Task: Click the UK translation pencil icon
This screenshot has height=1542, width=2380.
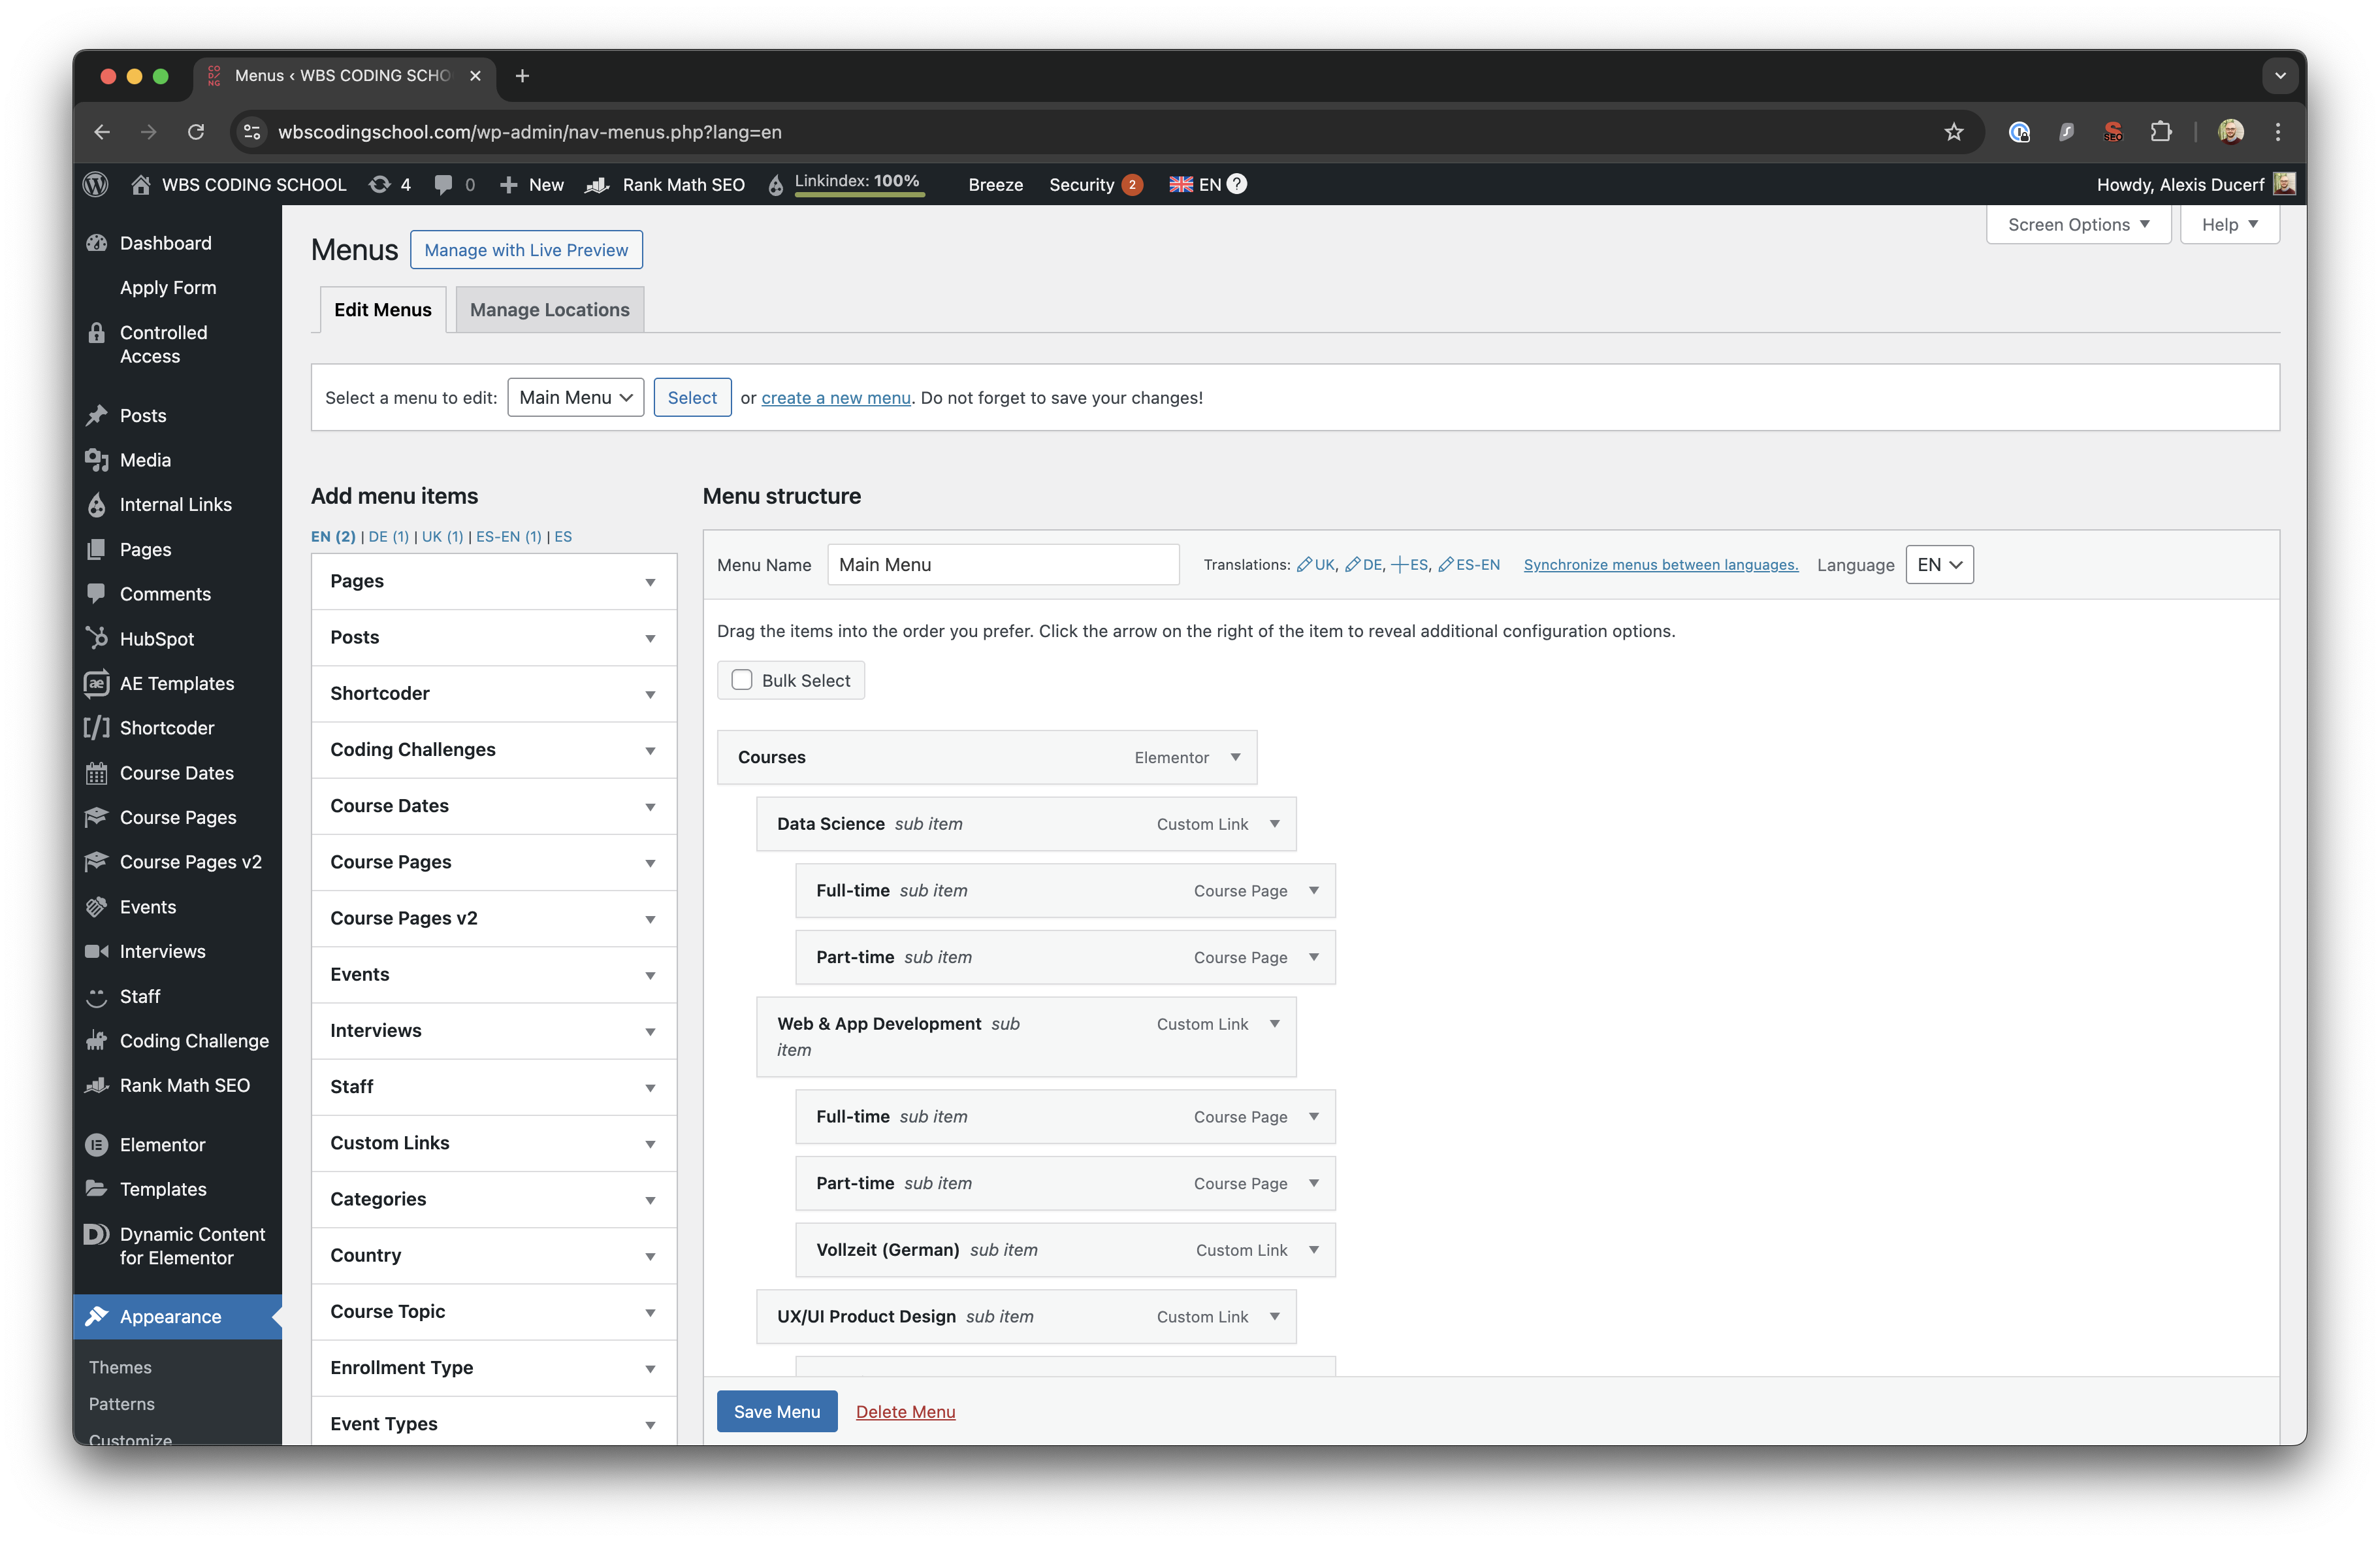Action: (1304, 565)
